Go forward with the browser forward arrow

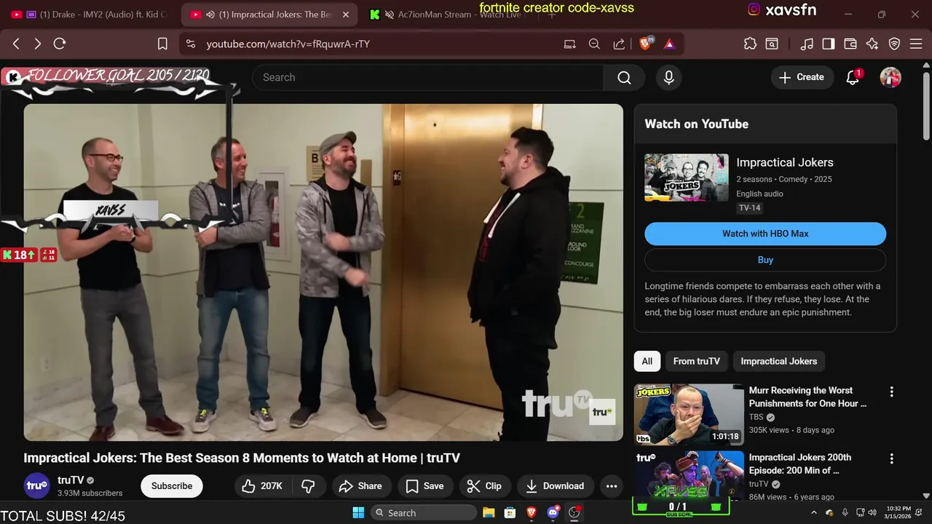pos(38,44)
